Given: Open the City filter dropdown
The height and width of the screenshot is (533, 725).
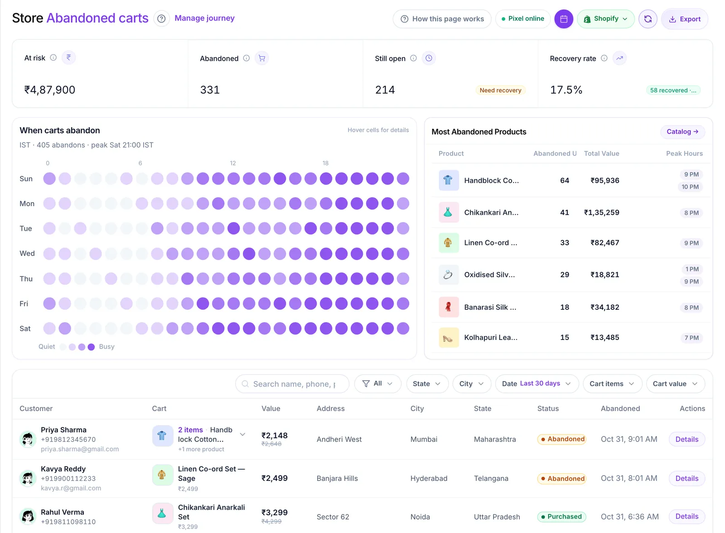Looking at the screenshot, I should coord(472,383).
